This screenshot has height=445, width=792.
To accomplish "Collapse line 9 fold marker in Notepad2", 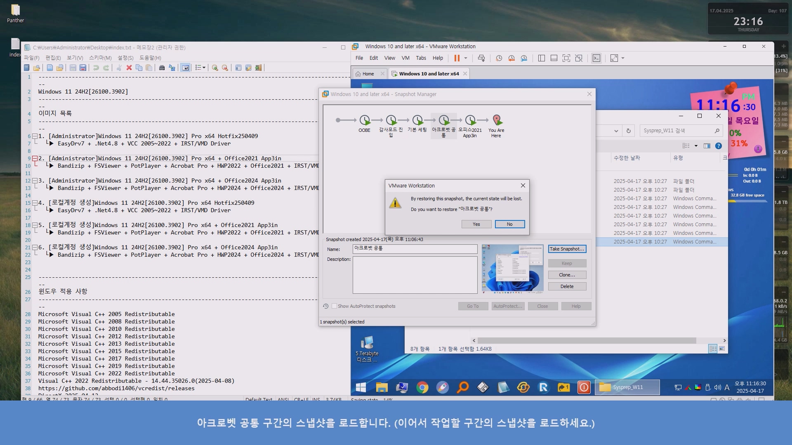I will coord(35,159).
